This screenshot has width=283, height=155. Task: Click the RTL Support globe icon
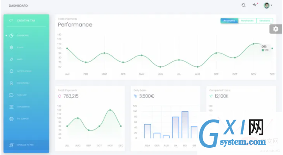[x=12, y=119]
